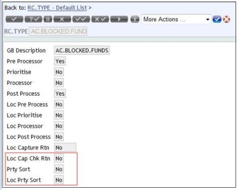Click the commit checkmark toolbar icon

click(13, 20)
